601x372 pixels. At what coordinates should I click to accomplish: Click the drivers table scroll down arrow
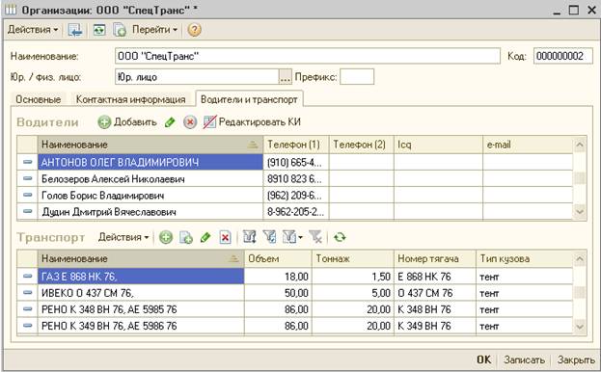580,212
